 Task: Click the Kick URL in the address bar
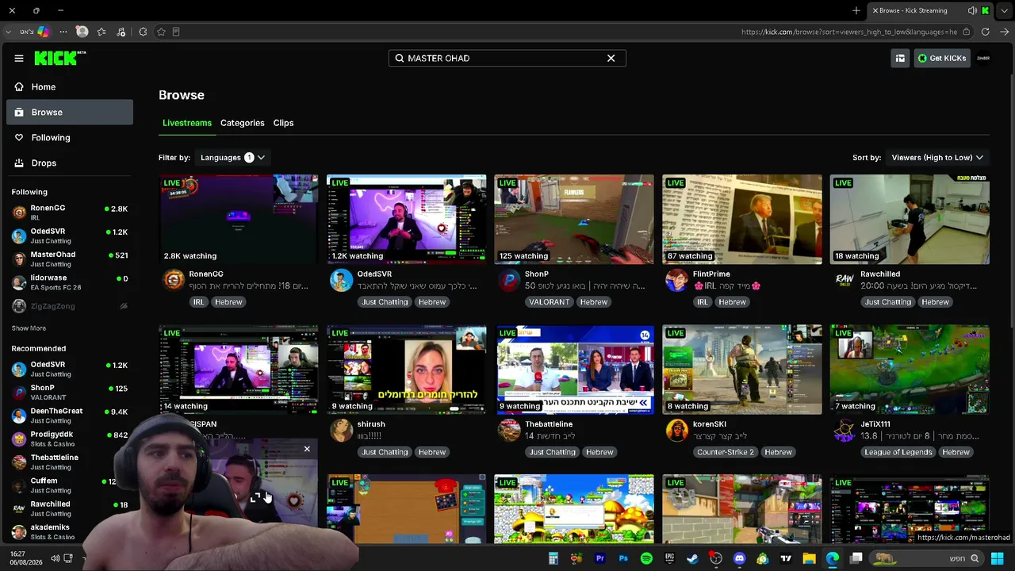click(848, 32)
